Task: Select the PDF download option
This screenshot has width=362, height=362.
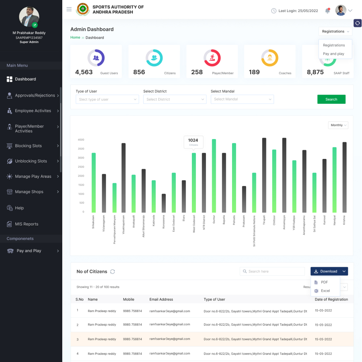Action: click(x=325, y=282)
